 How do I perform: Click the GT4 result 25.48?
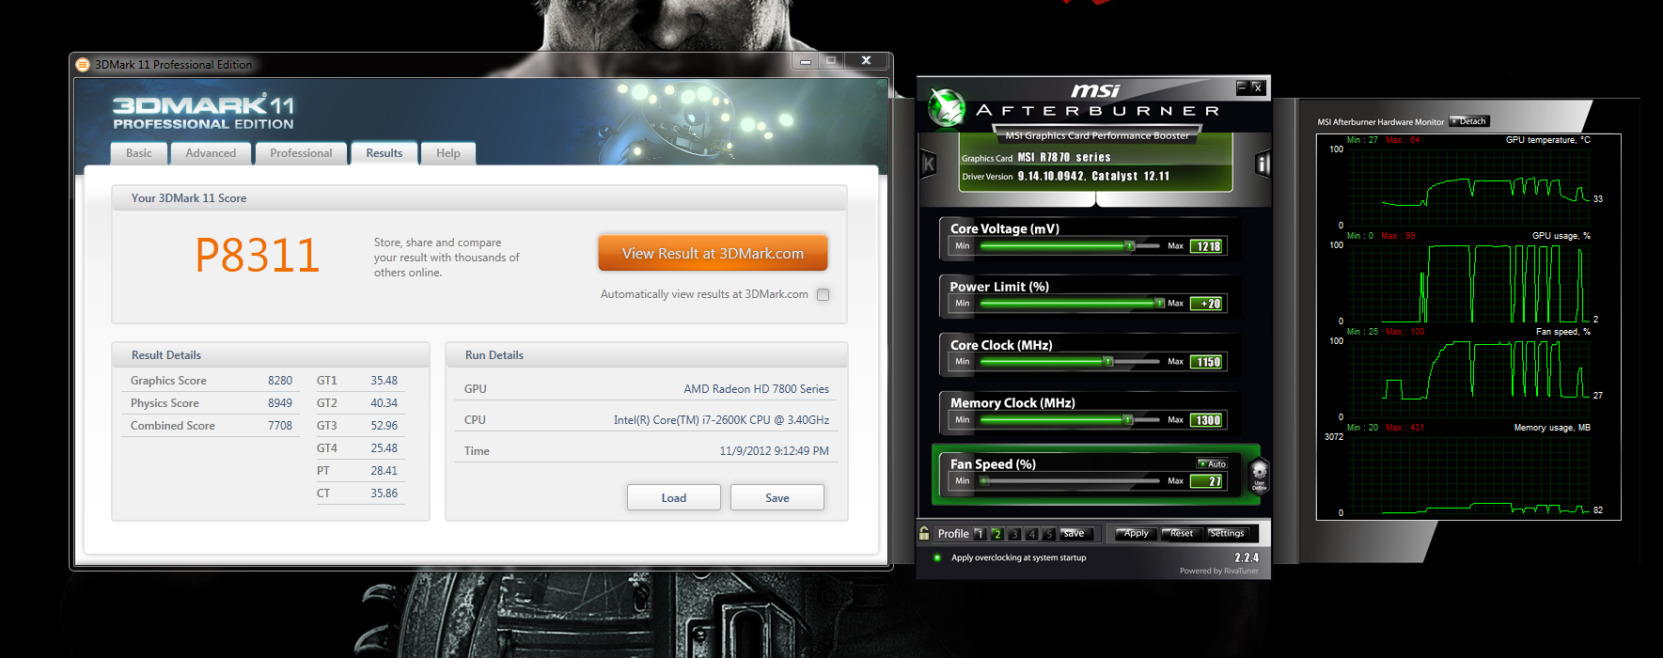[384, 448]
